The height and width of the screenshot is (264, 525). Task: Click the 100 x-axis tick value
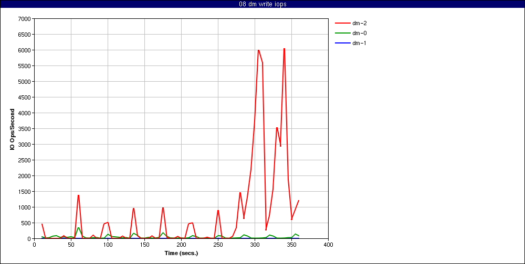pos(108,245)
